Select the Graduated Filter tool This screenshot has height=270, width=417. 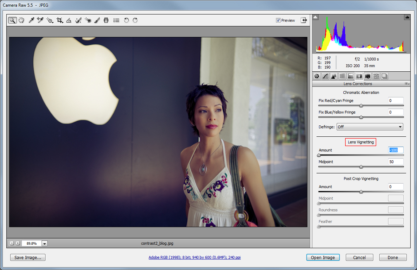106,20
